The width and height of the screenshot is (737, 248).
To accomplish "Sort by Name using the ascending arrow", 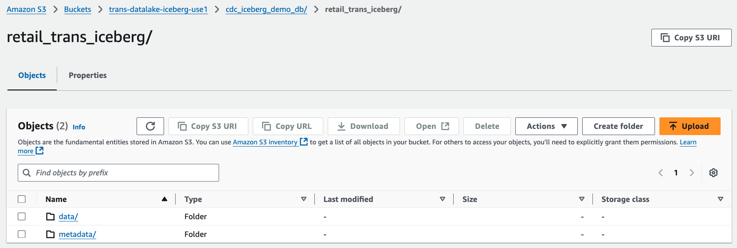I will [x=165, y=199].
